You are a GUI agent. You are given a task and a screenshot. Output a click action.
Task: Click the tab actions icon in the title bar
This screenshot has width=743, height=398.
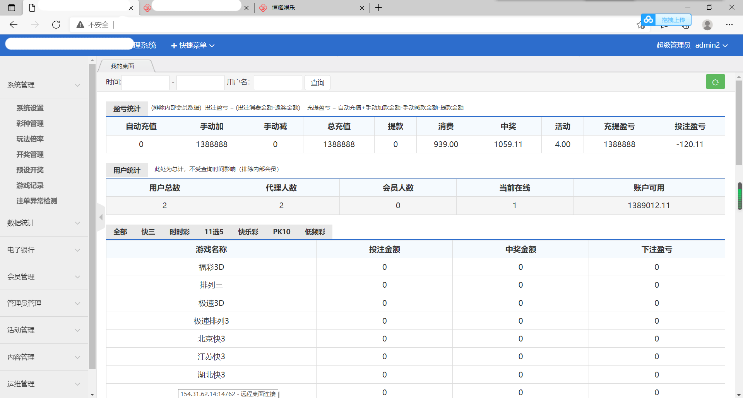[12, 8]
